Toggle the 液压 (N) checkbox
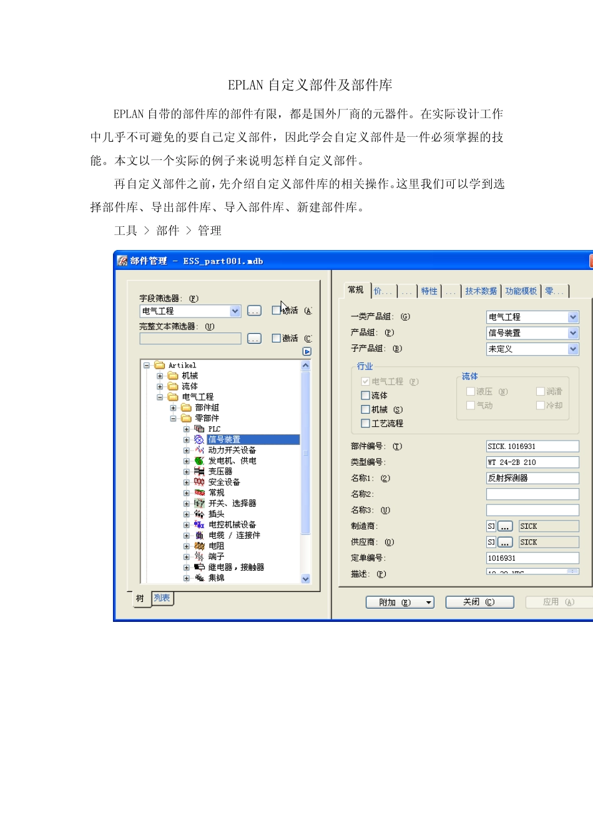Image resolution: width=593 pixels, height=840 pixels. (x=471, y=391)
